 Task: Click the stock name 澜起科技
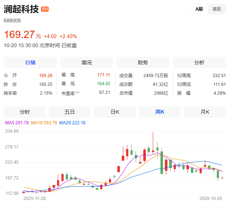pos(21,9)
